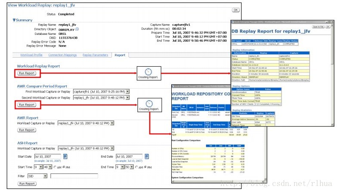Select PM for Start Time
Image resolution: width=337 pixels, height=192 pixels.
pos(64,167)
